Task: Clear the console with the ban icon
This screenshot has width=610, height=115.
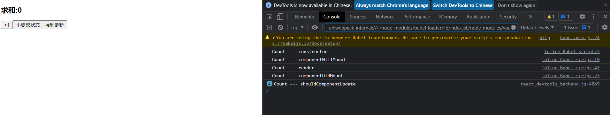Action: (x=280, y=28)
